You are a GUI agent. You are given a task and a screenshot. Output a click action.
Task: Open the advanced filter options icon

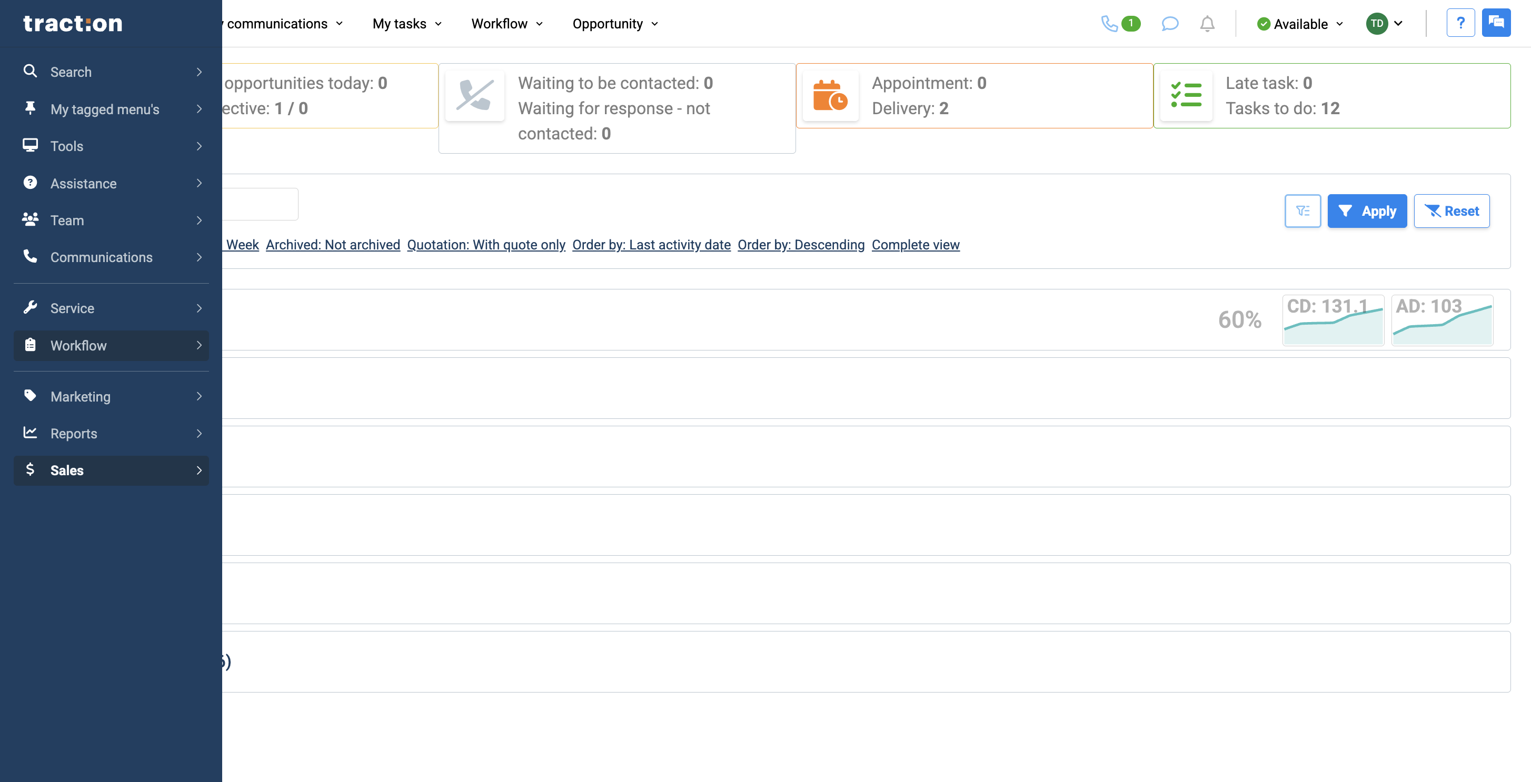point(1303,211)
